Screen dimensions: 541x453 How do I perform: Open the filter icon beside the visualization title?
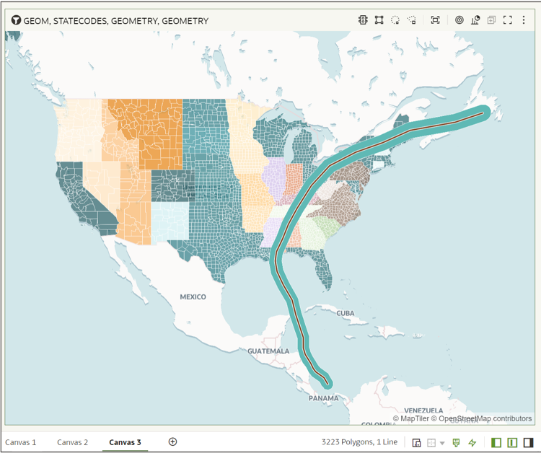point(16,20)
